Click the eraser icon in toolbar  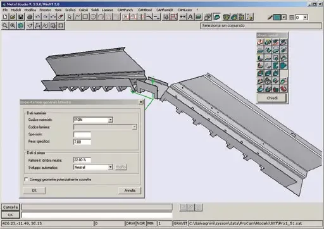(61, 17)
